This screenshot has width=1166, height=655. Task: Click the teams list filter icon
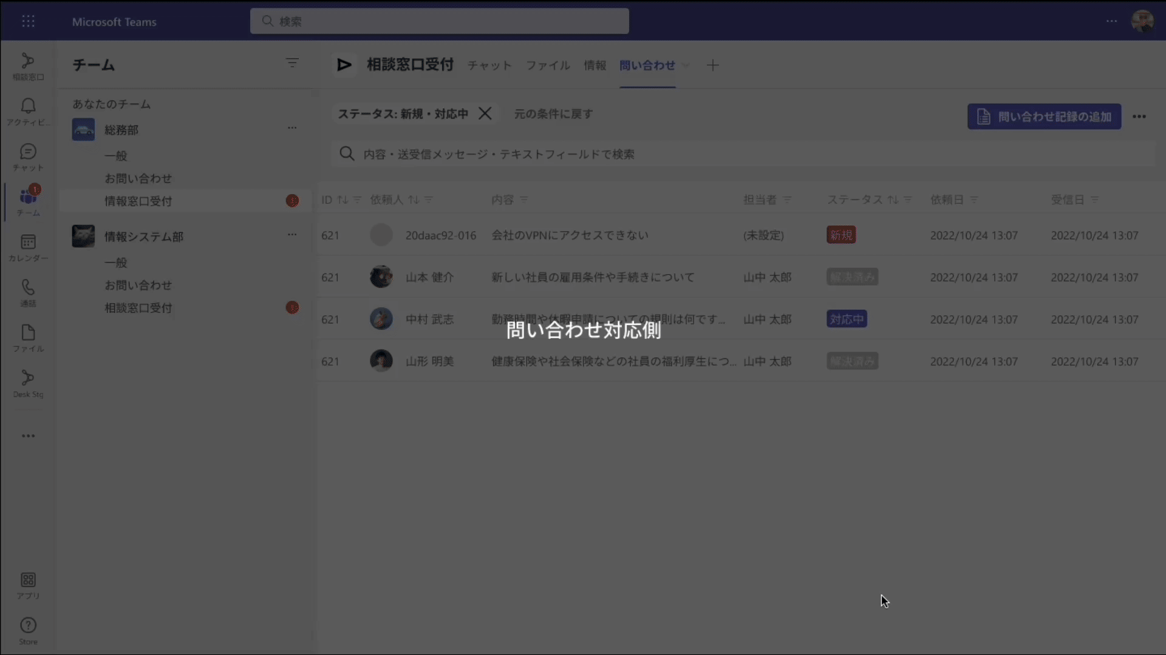(292, 63)
